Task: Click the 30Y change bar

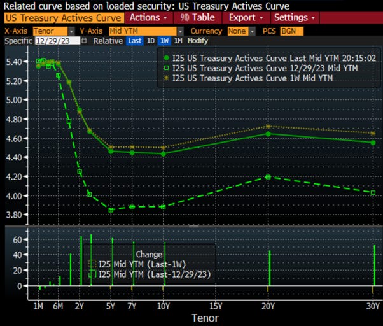Action: 375,265
